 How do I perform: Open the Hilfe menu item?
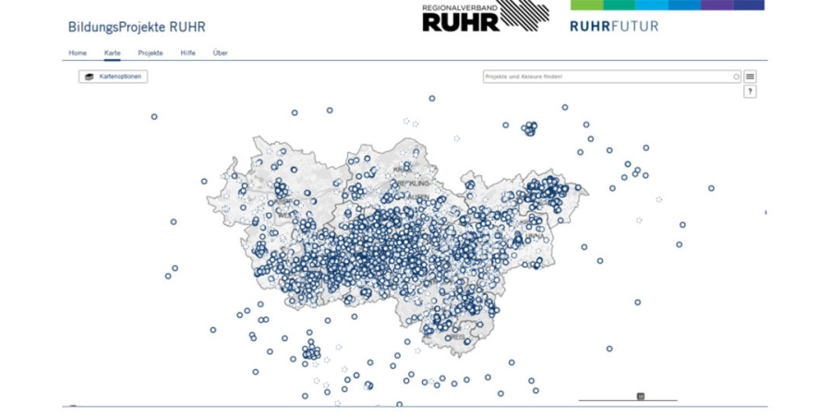click(187, 53)
